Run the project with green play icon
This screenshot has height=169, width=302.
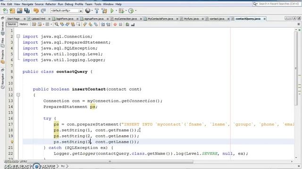point(112,11)
